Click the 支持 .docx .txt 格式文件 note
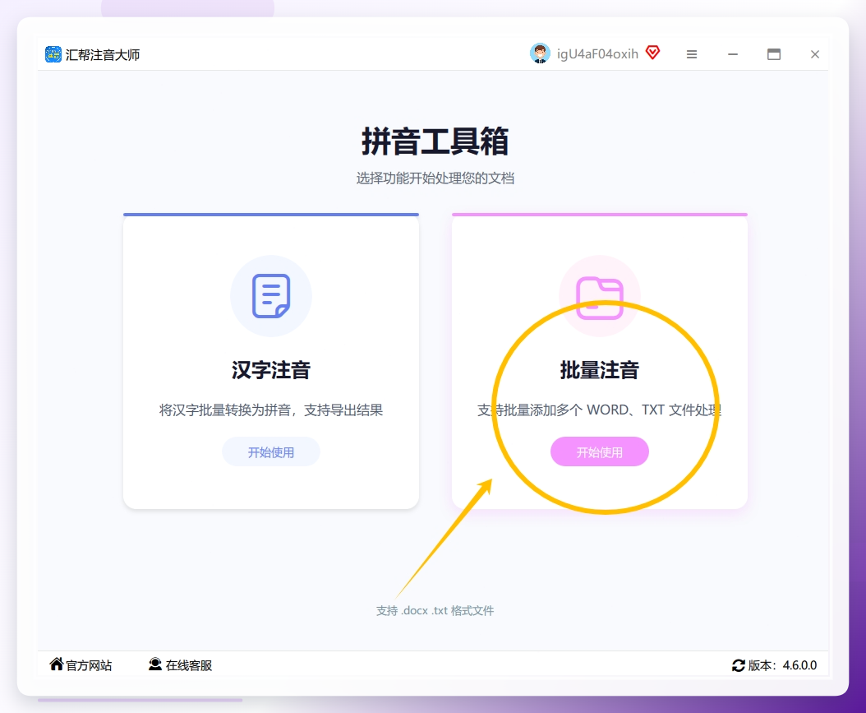 (x=435, y=611)
